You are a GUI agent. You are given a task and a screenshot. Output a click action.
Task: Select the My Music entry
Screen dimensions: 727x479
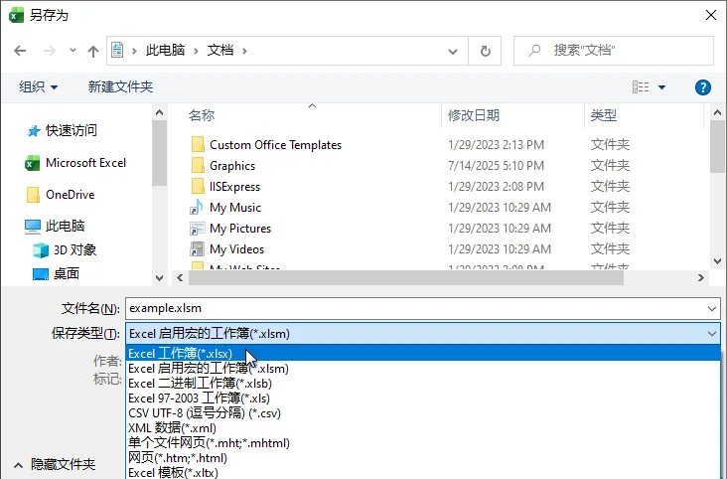235,208
